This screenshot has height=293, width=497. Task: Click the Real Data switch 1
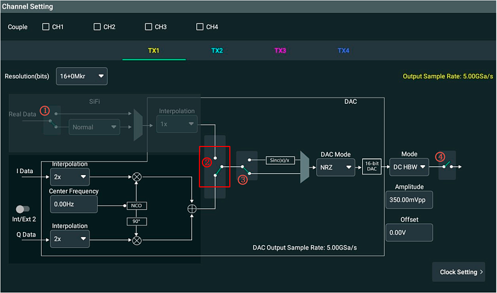pyautogui.click(x=52, y=119)
